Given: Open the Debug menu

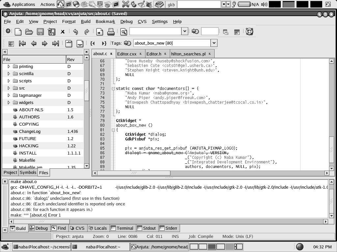Looking at the screenshot, I should pyautogui.click(x=126, y=21).
